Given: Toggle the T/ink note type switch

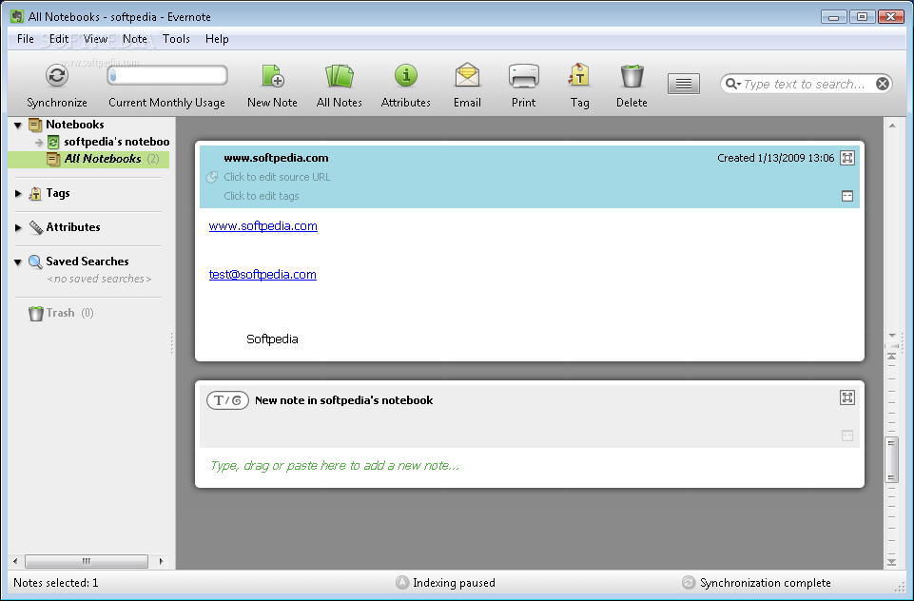Looking at the screenshot, I should (x=227, y=400).
